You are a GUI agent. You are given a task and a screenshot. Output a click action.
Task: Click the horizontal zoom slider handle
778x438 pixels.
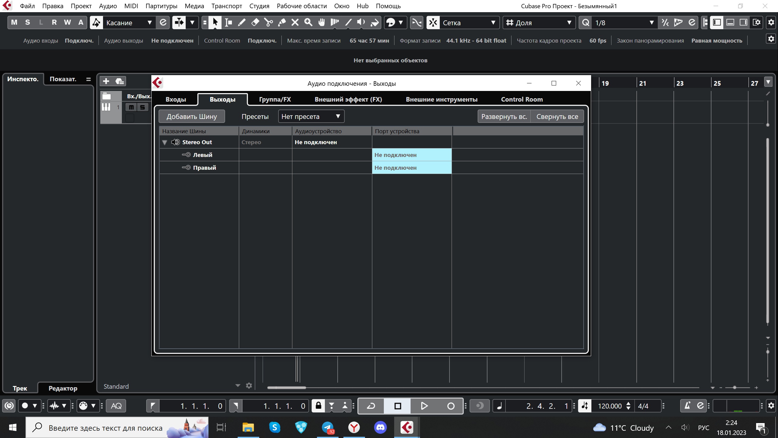[x=735, y=388]
